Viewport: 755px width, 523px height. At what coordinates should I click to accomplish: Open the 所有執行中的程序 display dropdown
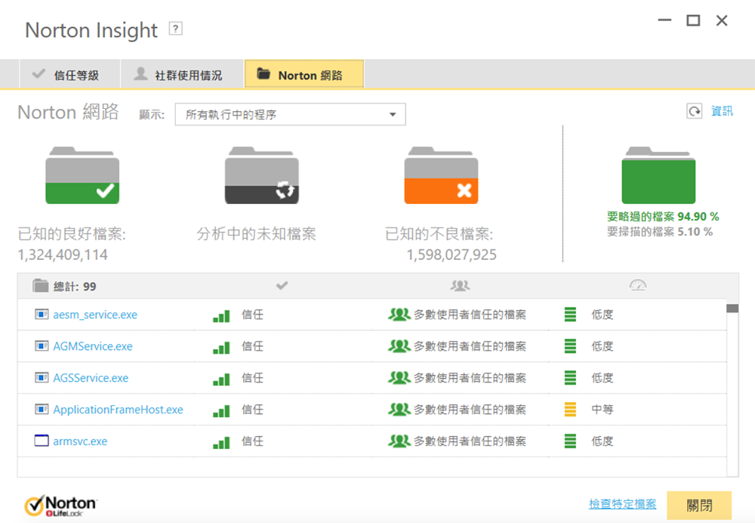(x=291, y=115)
